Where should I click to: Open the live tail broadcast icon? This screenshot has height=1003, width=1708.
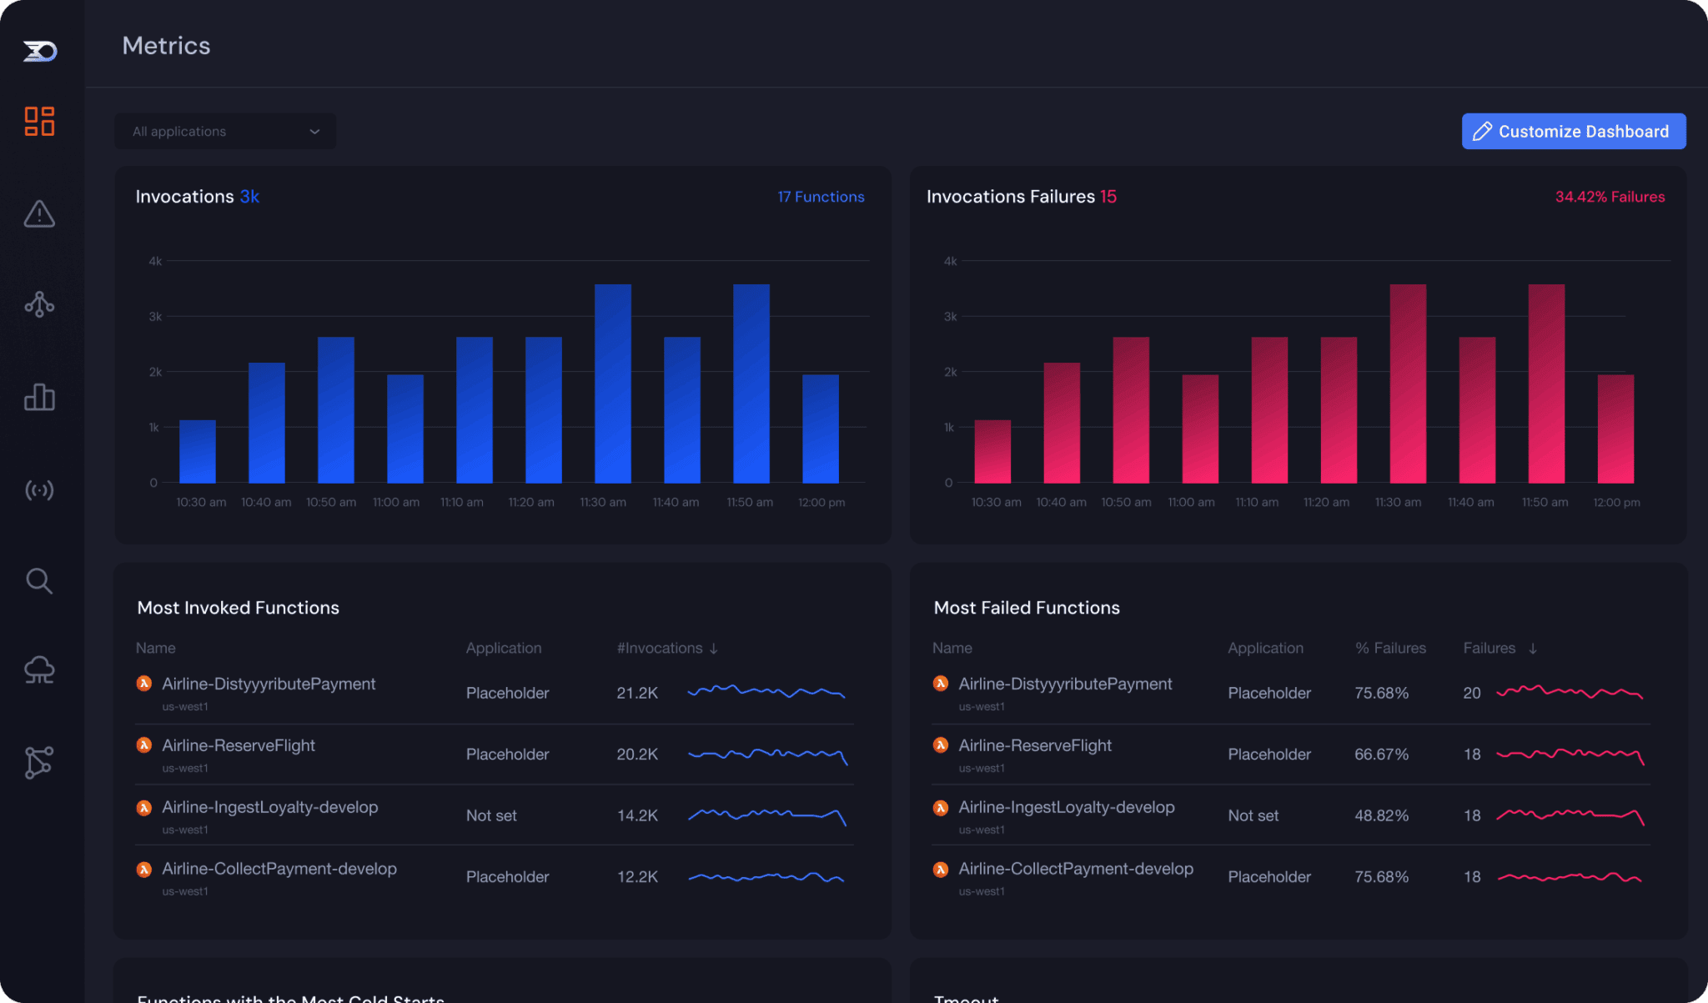[39, 489]
